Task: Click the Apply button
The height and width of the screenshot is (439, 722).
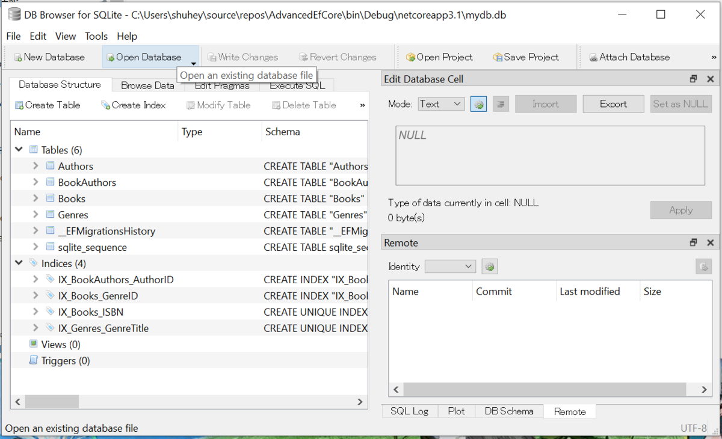Action: coord(680,210)
